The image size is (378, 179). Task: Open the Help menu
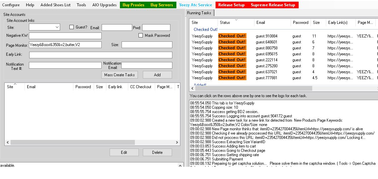pos(30,5)
